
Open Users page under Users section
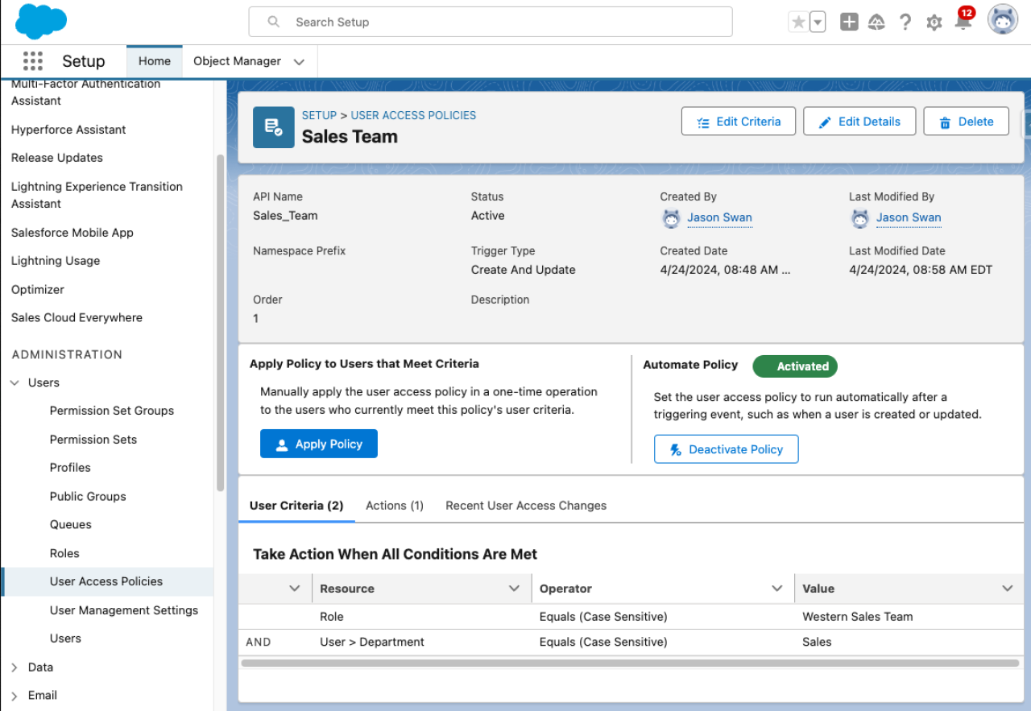65,639
